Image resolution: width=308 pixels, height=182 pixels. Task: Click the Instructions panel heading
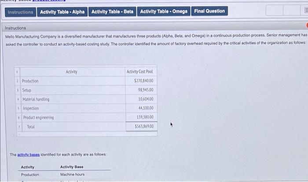15,28
